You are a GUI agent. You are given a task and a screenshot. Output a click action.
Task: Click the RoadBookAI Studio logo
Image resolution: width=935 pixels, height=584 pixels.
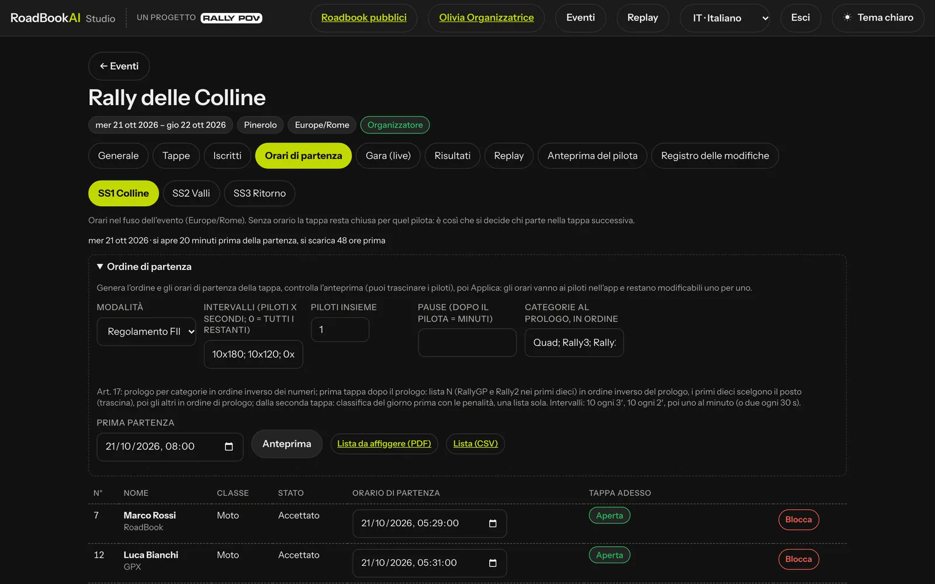[x=63, y=18]
